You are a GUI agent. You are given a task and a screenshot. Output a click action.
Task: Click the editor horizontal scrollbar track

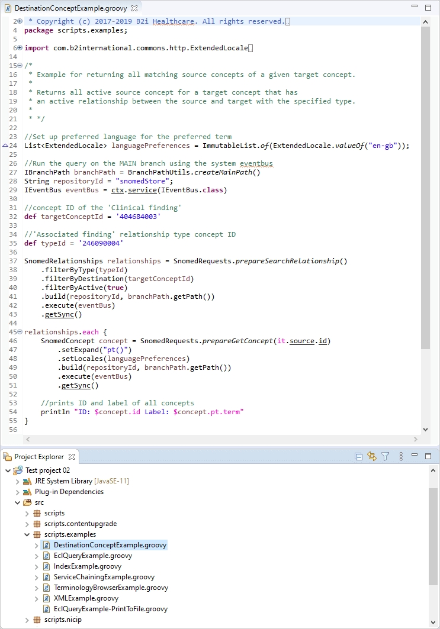(x=219, y=440)
